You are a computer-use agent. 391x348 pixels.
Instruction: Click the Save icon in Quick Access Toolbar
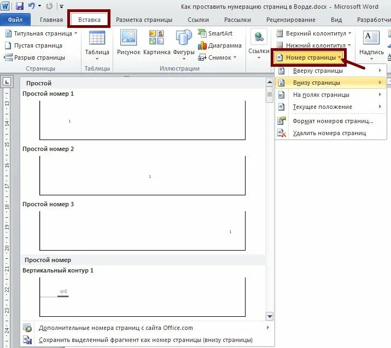tap(20, 6)
